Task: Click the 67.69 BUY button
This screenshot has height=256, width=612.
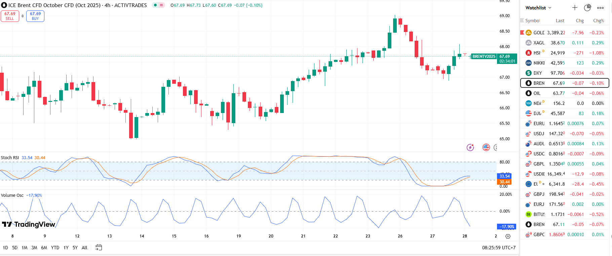Action: [x=35, y=16]
